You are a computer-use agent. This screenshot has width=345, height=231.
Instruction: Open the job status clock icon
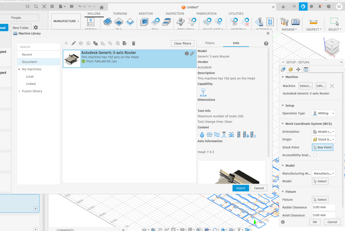click(312, 7)
